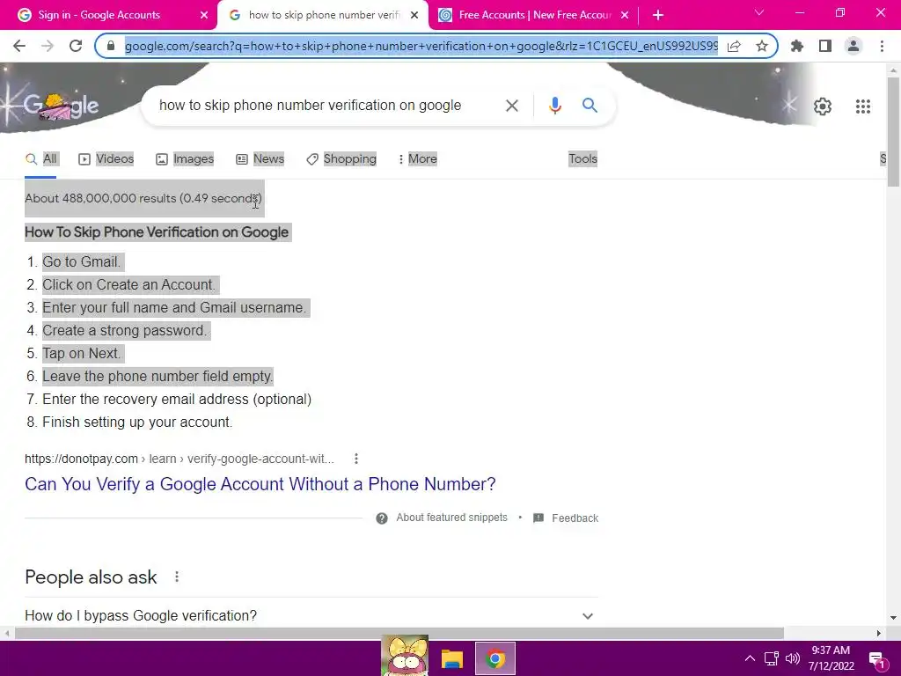Close the Free Accounts tab
This screenshot has width=901, height=676.
pyautogui.click(x=625, y=15)
